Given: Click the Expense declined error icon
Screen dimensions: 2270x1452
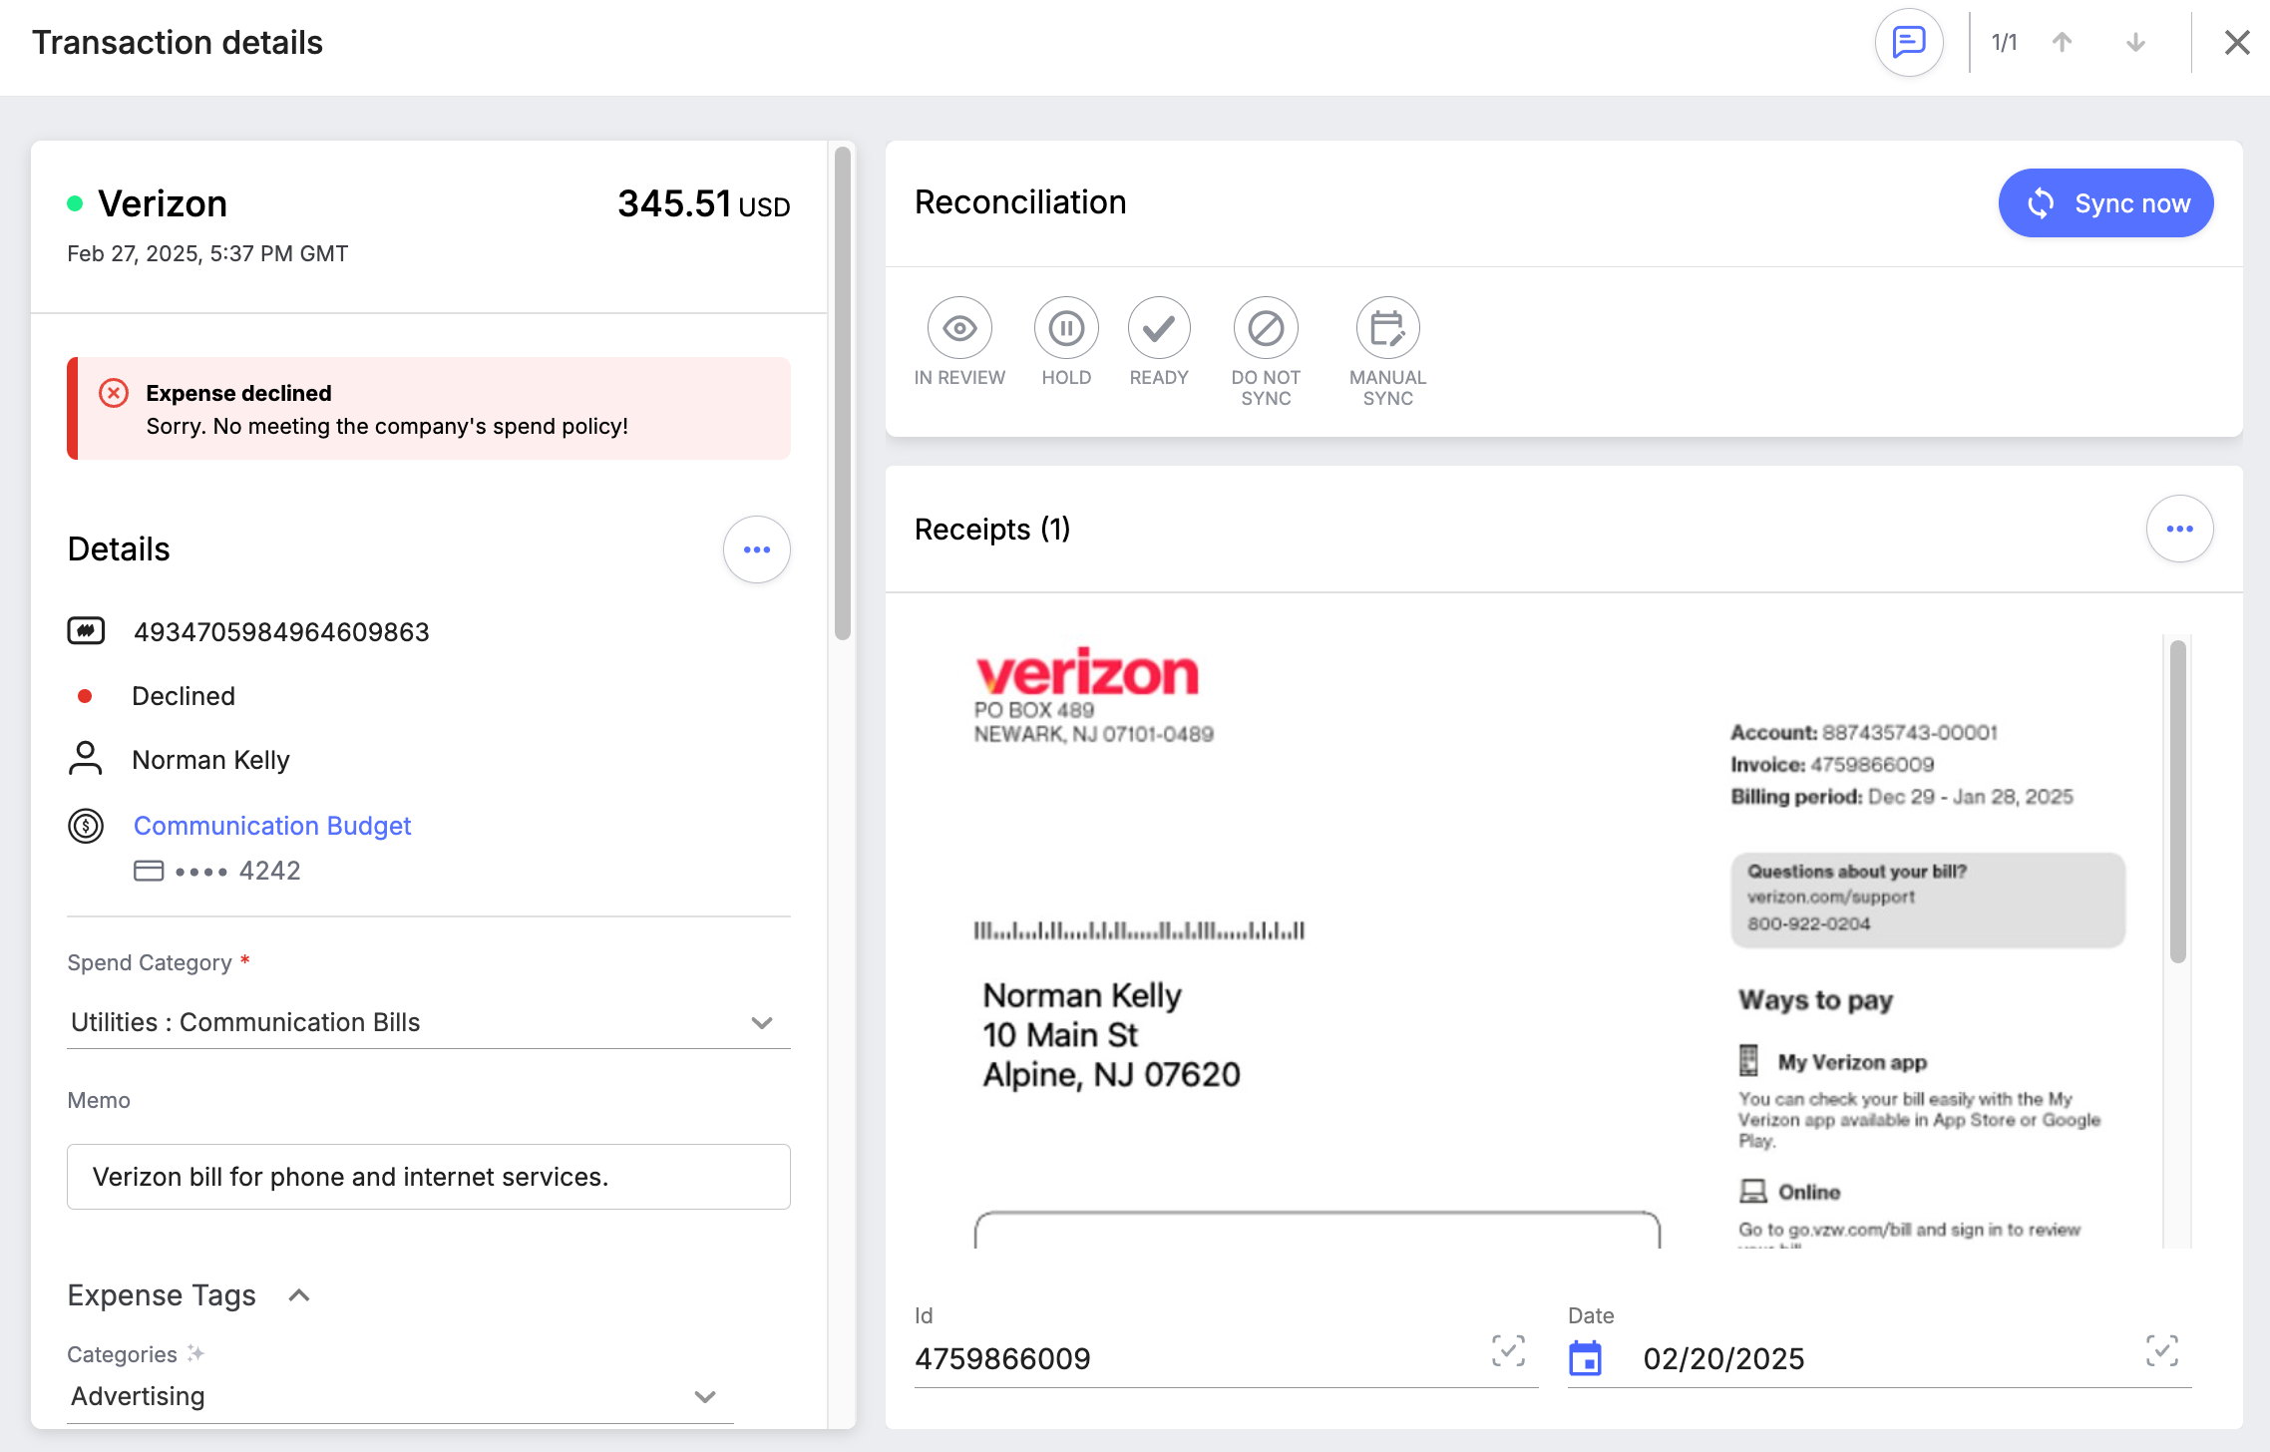Looking at the screenshot, I should 114,393.
